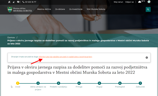Dismiss the saved draft notification
Screen dimensions: 158x96
[147, 58]
